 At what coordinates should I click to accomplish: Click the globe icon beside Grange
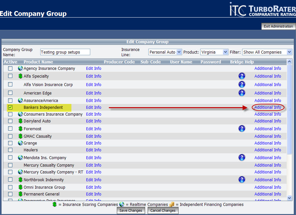[x=20, y=143]
